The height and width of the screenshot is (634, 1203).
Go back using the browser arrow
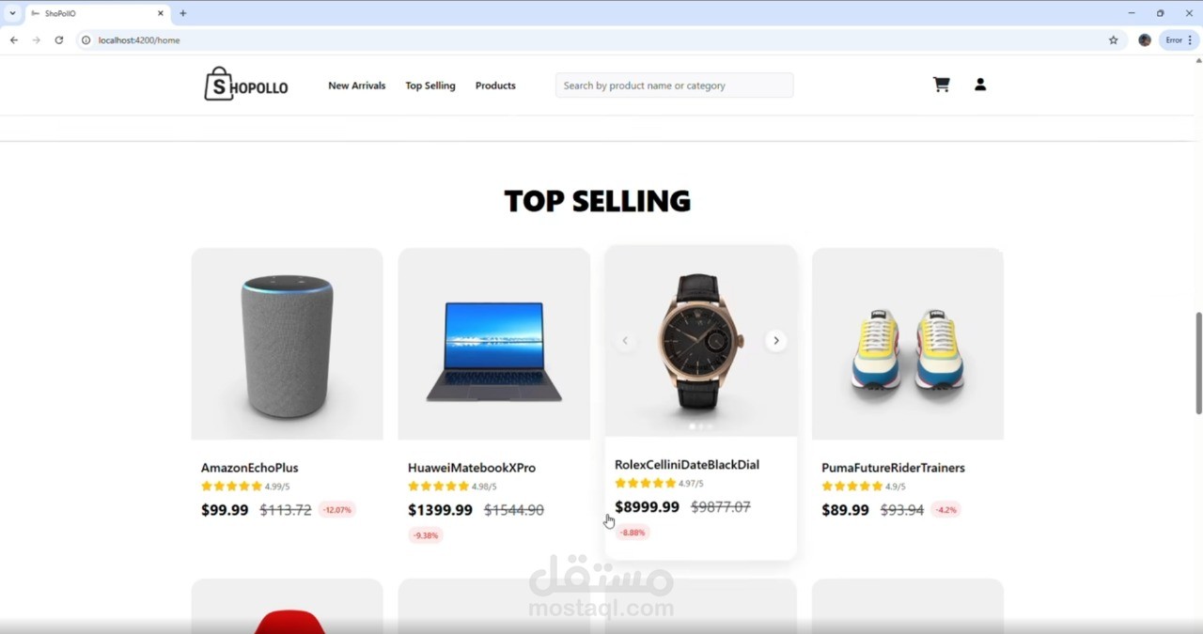[14, 40]
